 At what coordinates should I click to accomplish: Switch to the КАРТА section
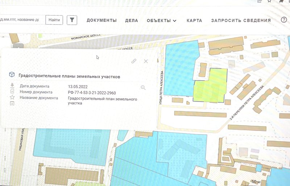click(x=194, y=21)
